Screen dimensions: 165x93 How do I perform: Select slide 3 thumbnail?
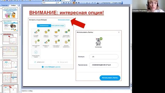10,39
